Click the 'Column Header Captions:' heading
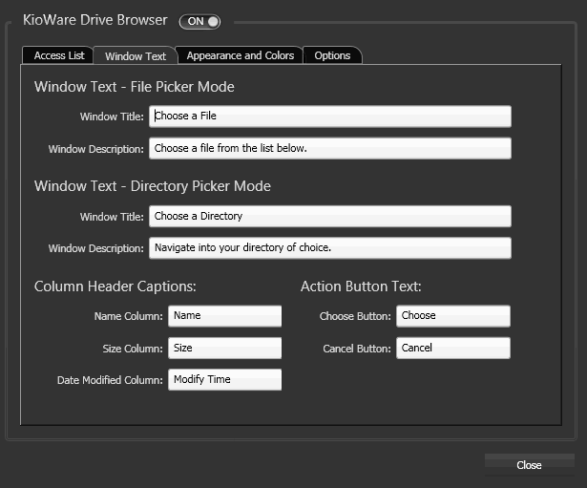The height and width of the screenshot is (488, 587). pos(115,286)
